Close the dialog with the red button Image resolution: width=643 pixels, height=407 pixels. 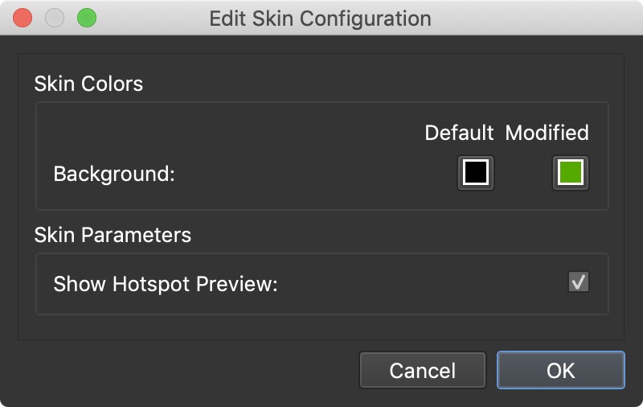click(x=23, y=18)
